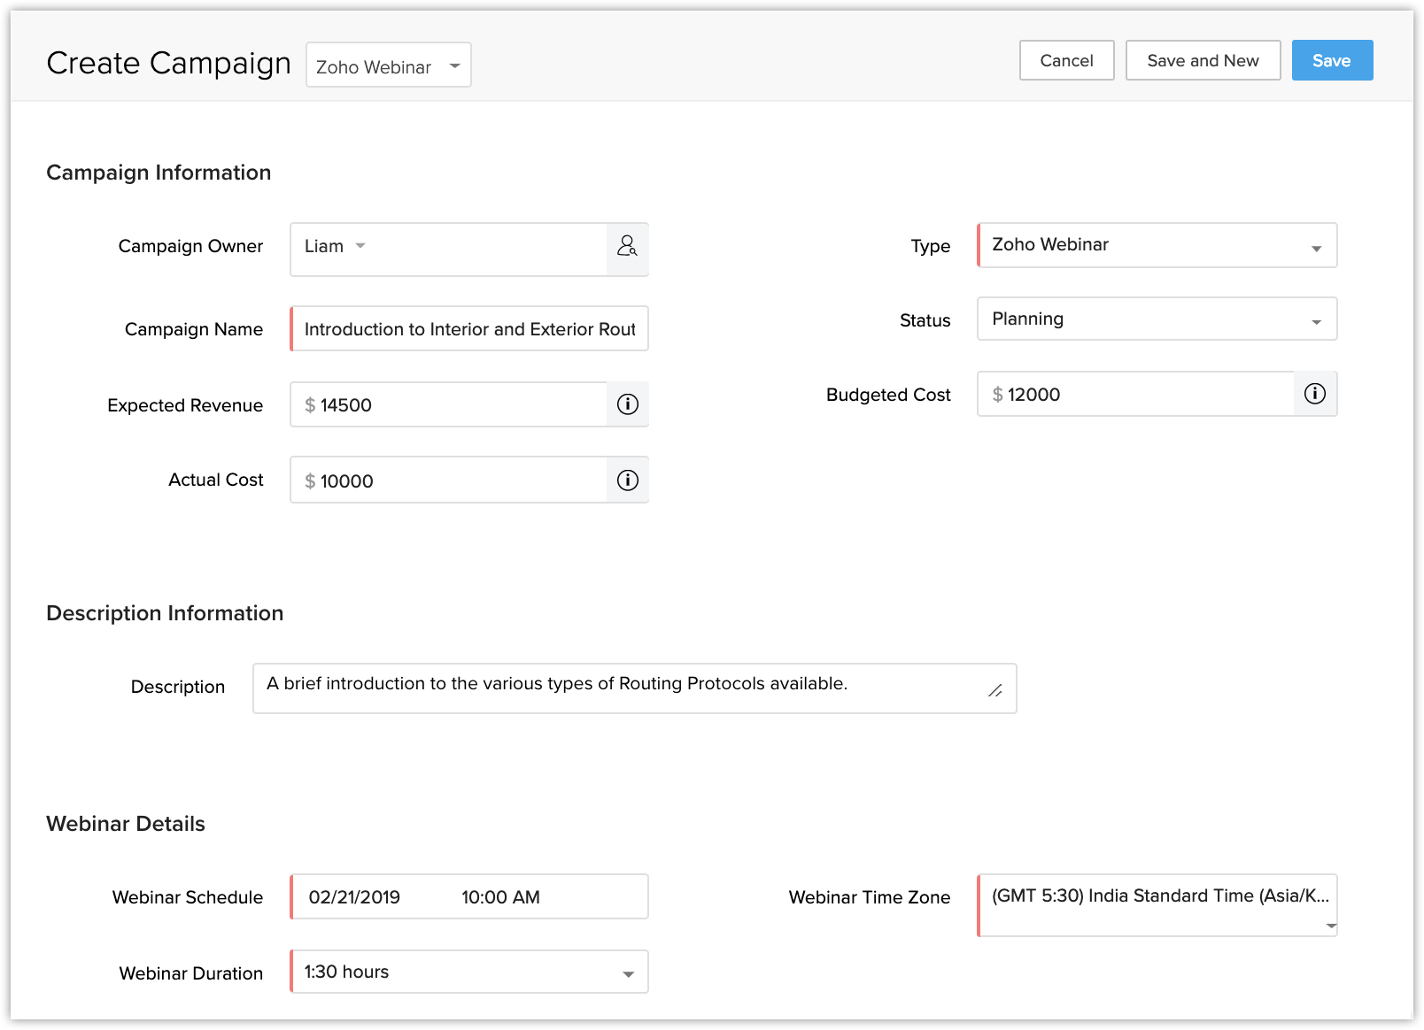This screenshot has height=1030, width=1424.
Task: Open the Campaign Owner user lookup icon
Action: pos(627,247)
